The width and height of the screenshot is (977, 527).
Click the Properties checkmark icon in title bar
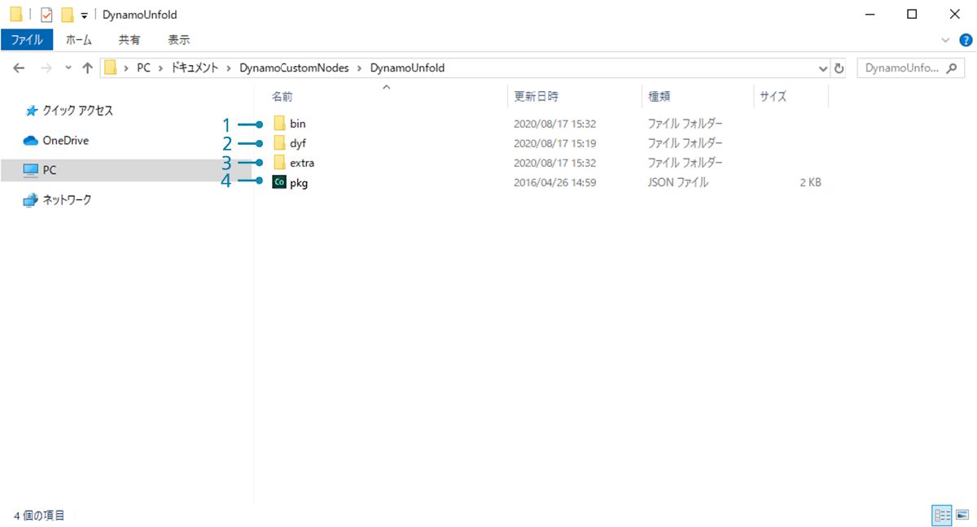coord(46,15)
